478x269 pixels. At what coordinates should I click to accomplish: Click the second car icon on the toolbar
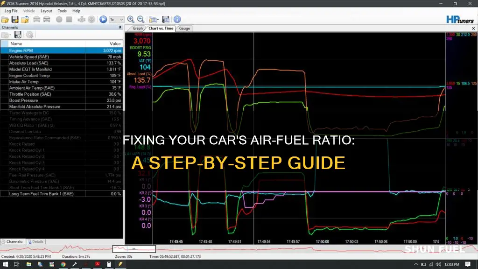pos(47,20)
